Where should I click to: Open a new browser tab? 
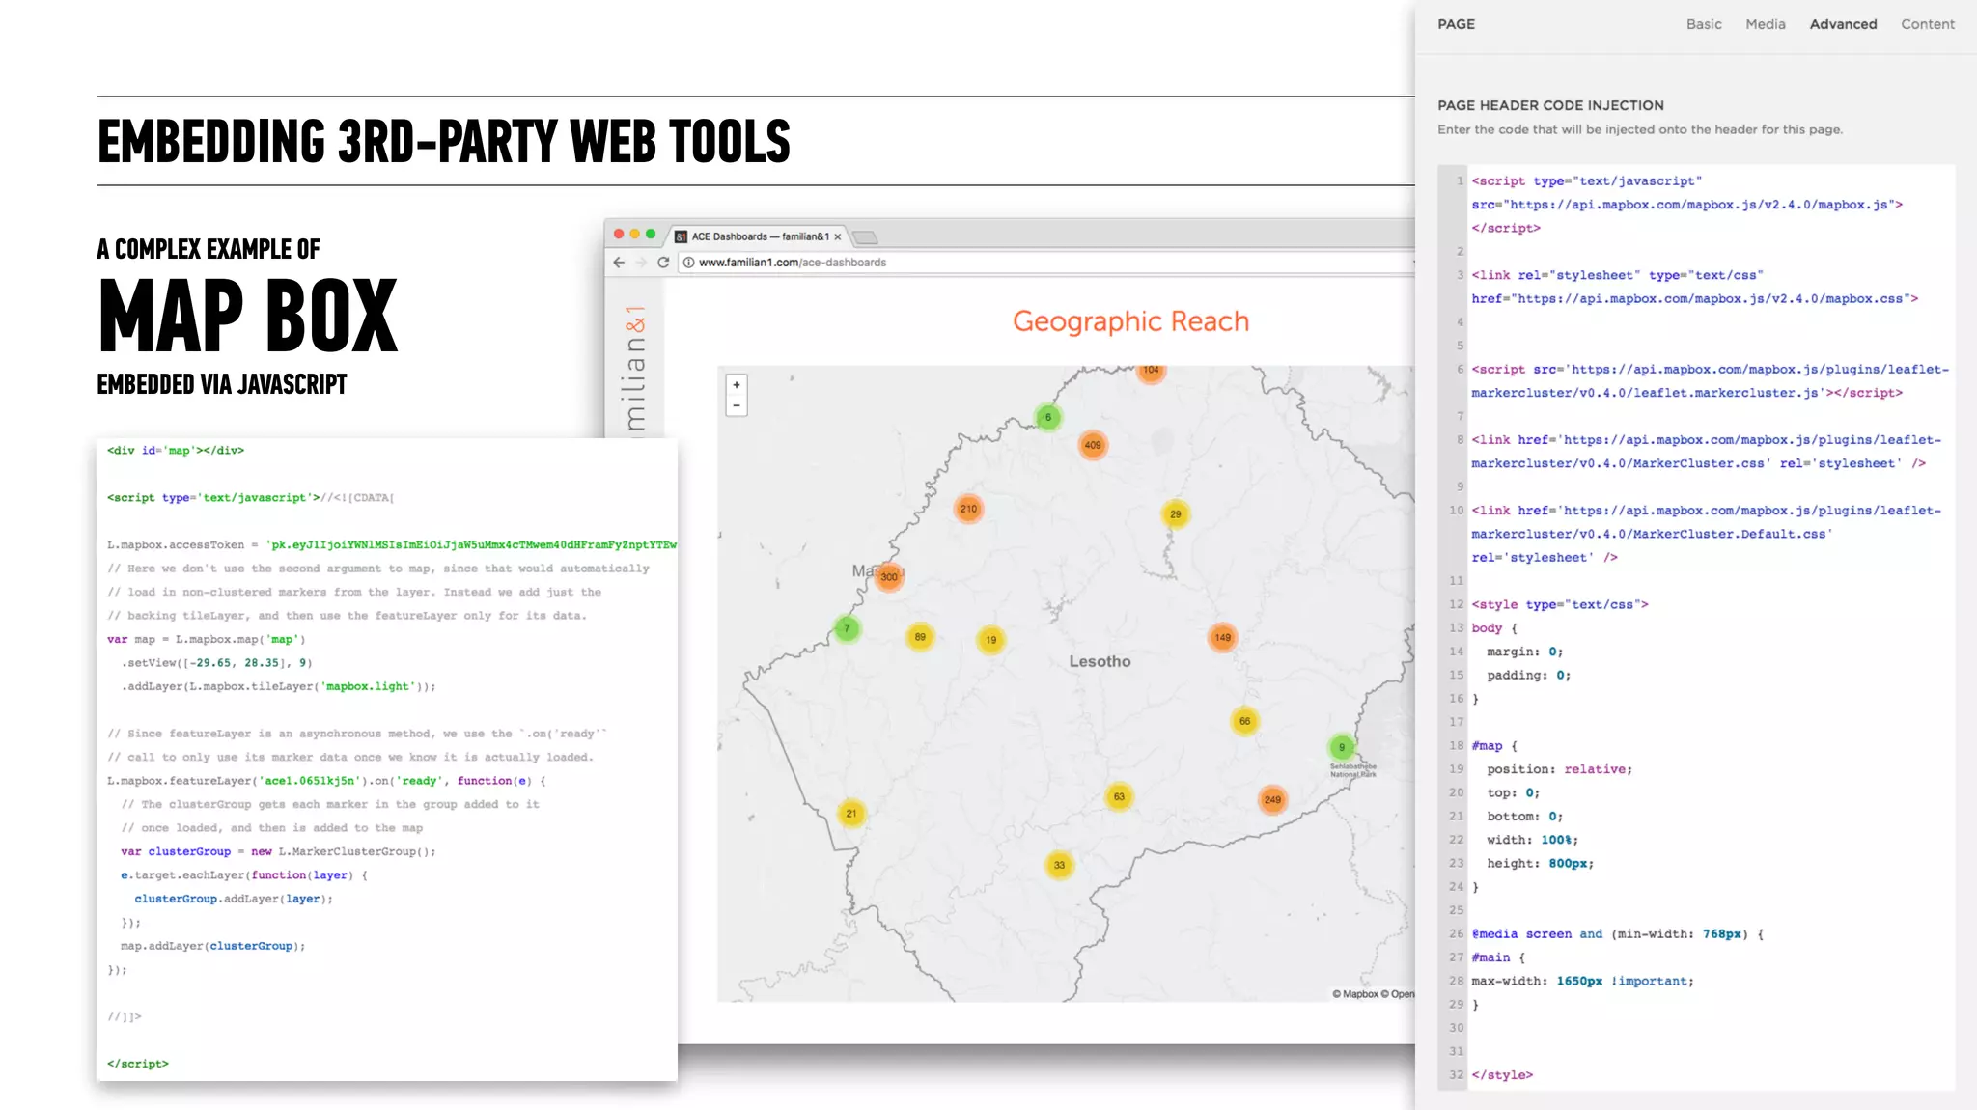point(866,237)
